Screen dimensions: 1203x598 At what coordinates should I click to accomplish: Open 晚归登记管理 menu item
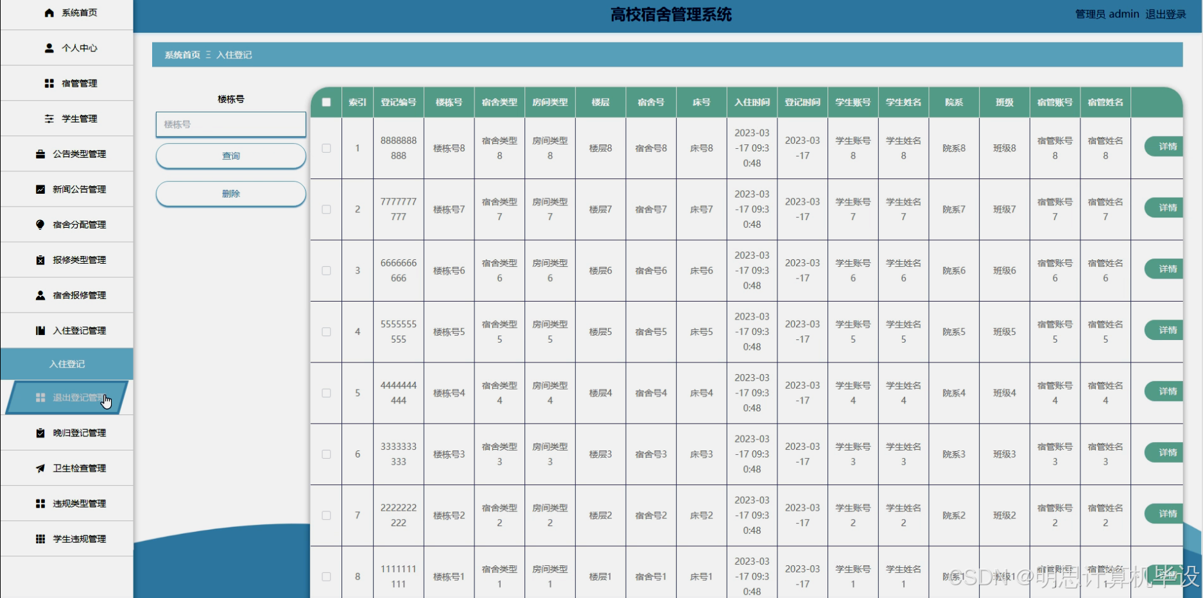[67, 433]
